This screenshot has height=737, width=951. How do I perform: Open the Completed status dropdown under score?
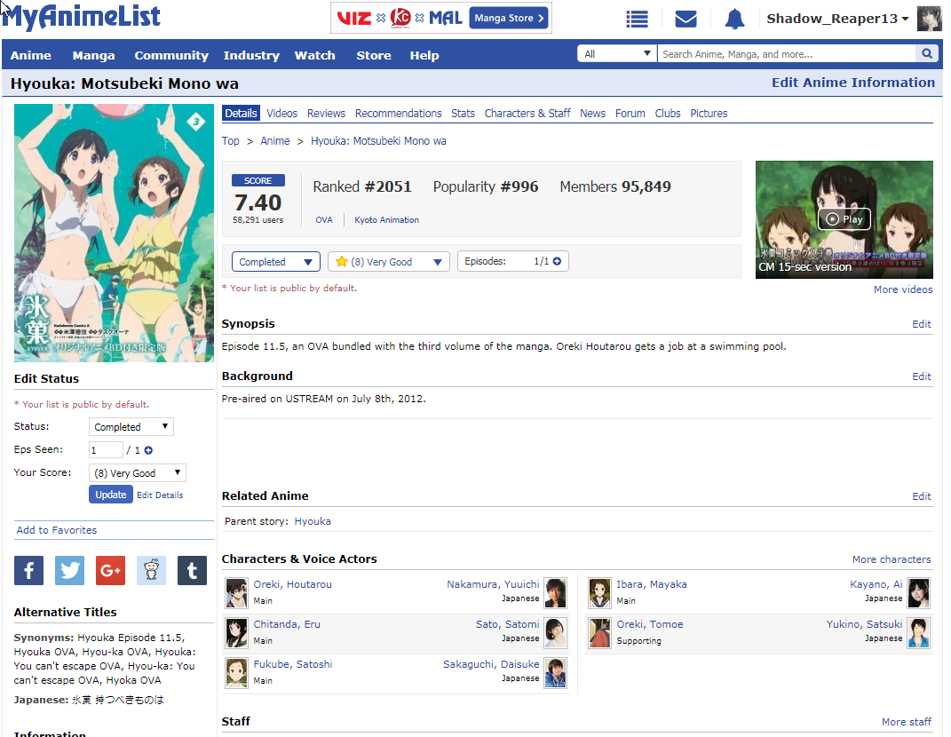pyautogui.click(x=276, y=262)
